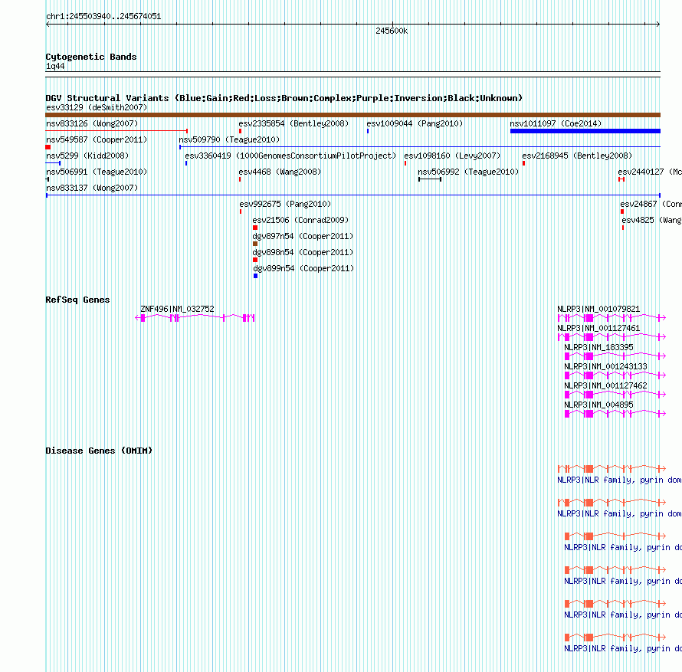This screenshot has width=682, height=672.
Task: Click red marker under esv2335854 label
Action: click(x=240, y=131)
